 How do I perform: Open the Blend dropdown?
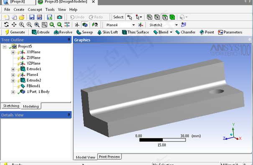click(x=171, y=32)
